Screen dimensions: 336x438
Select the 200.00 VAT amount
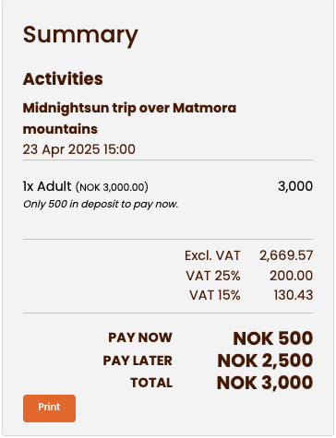[291, 276]
